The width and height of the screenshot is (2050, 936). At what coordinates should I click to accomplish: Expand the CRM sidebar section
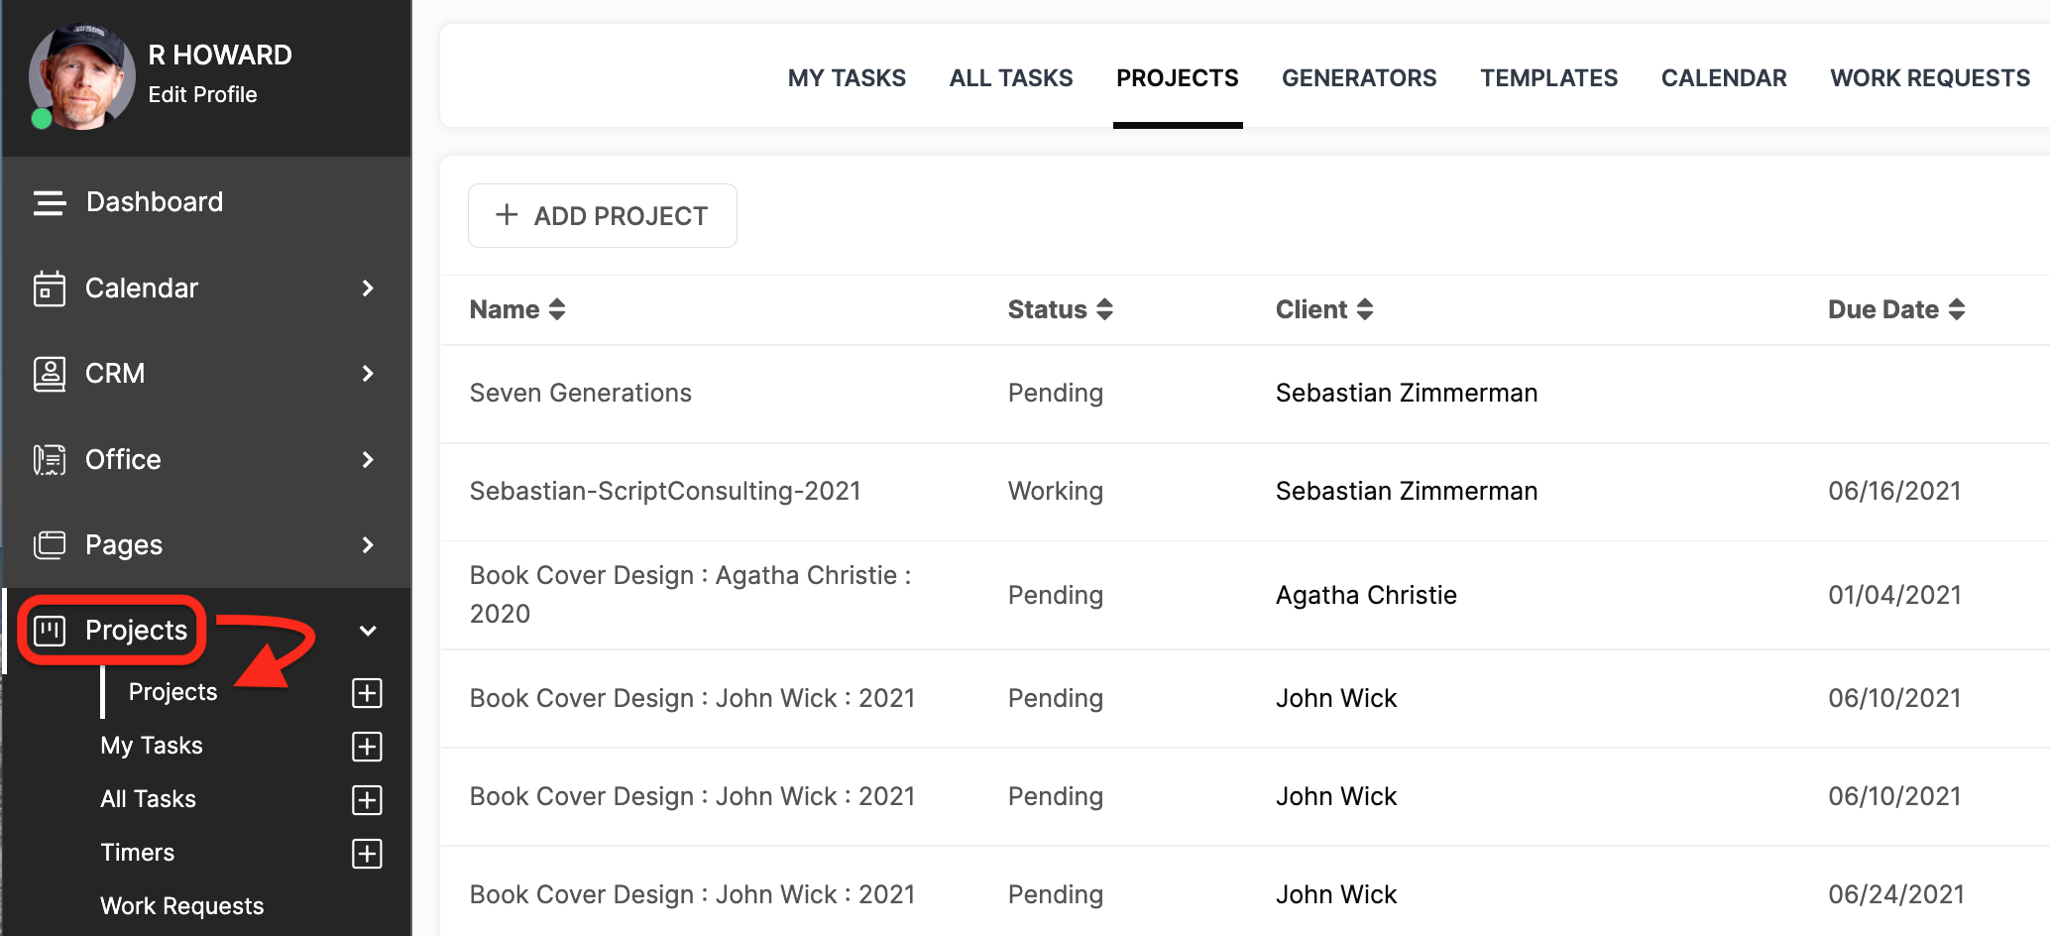pyautogui.click(x=368, y=374)
